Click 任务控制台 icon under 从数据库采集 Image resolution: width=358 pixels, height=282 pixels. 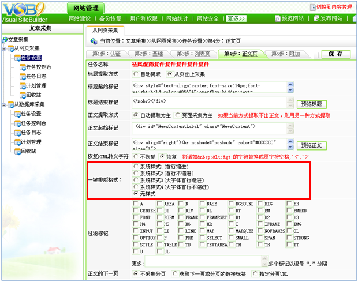[x=17, y=123]
